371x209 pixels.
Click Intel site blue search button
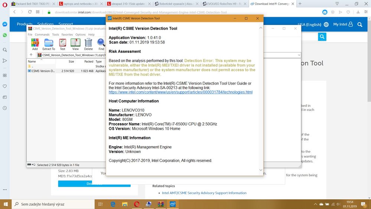322,36
